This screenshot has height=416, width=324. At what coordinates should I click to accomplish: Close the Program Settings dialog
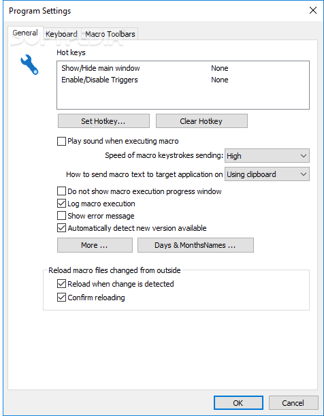pos(313,11)
